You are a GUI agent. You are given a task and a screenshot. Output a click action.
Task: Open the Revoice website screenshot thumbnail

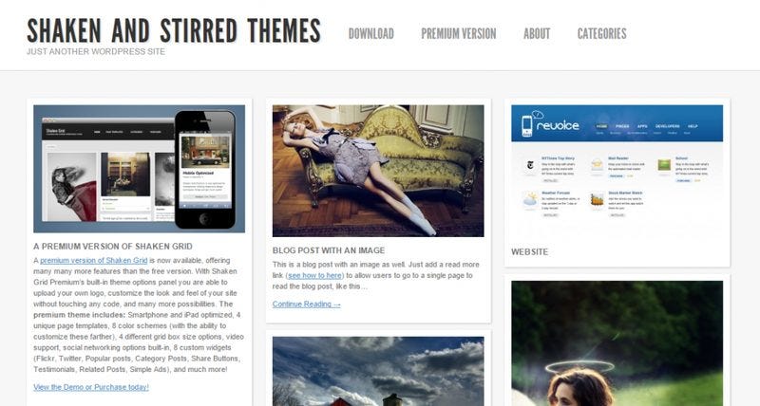pyautogui.click(x=617, y=172)
